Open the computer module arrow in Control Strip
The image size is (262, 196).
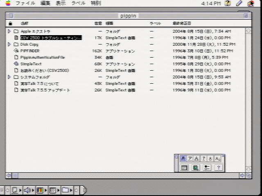click(20, 190)
